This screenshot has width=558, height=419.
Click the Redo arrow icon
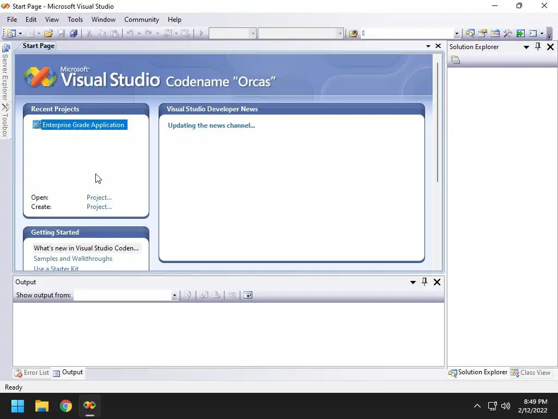[x=148, y=33]
